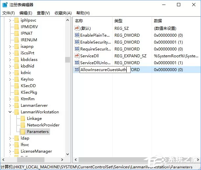Click the EnableSecurity... DWORD value icon

(77, 42)
